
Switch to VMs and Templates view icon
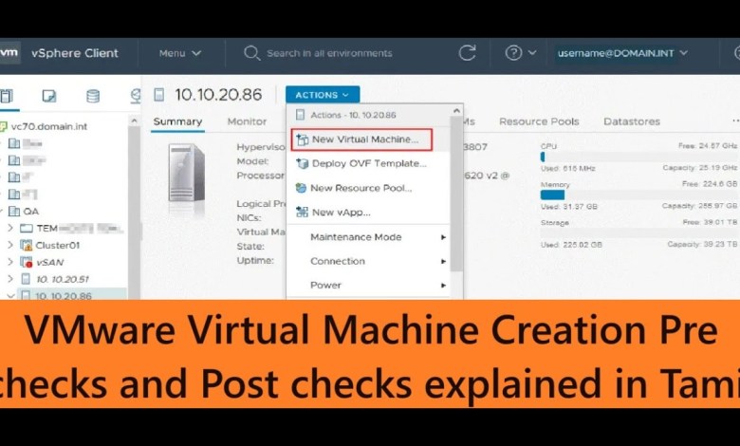click(49, 96)
